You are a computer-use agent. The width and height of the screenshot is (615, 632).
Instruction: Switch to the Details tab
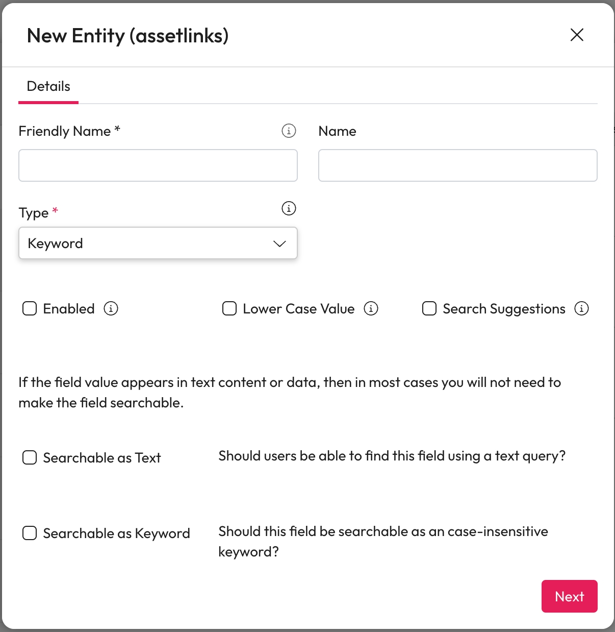(48, 86)
